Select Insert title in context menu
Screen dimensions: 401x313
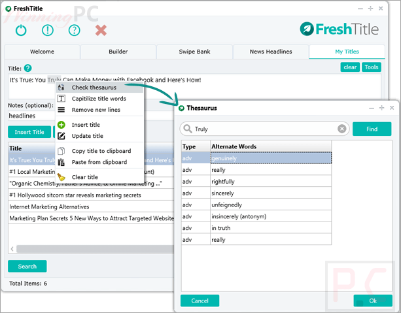tap(99, 125)
